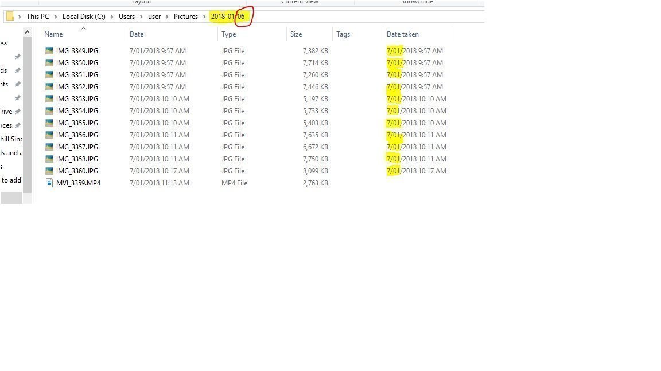Expand the chevron after Local Disk (C:) breadcrumb

point(112,17)
